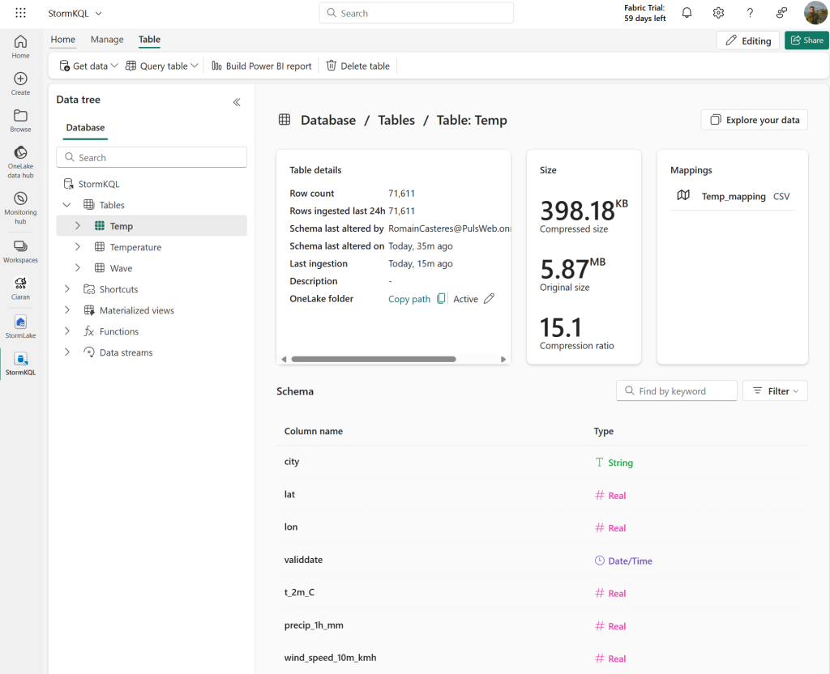
Task: Click the StormKQL database icon in tree
Action: pyautogui.click(x=68, y=184)
